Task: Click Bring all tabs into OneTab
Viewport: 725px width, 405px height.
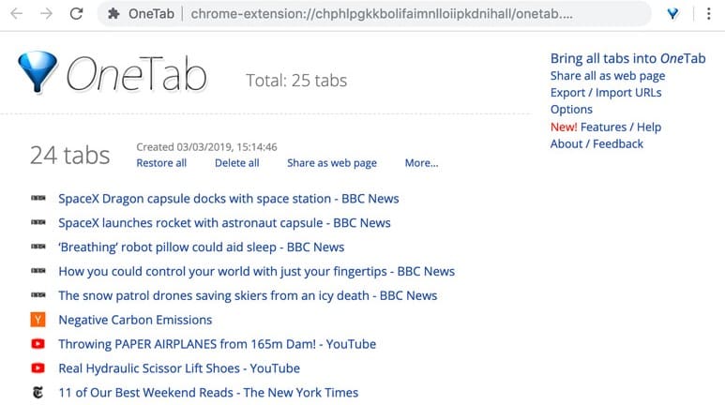Action: 627,58
